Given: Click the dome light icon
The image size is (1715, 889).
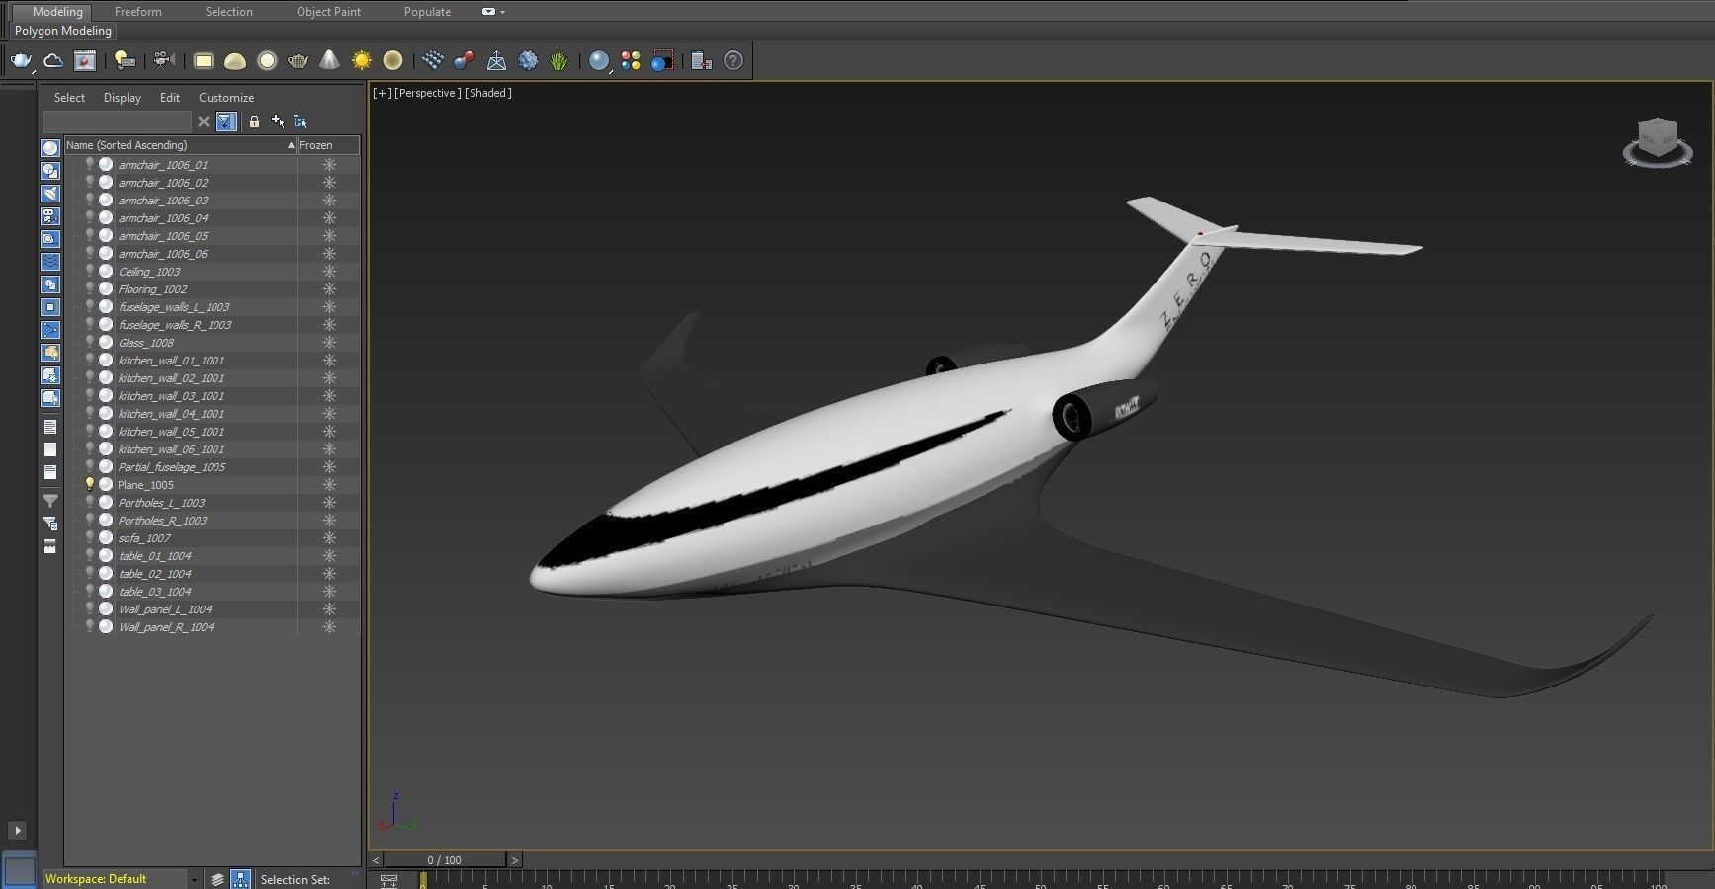Looking at the screenshot, I should (x=235, y=61).
